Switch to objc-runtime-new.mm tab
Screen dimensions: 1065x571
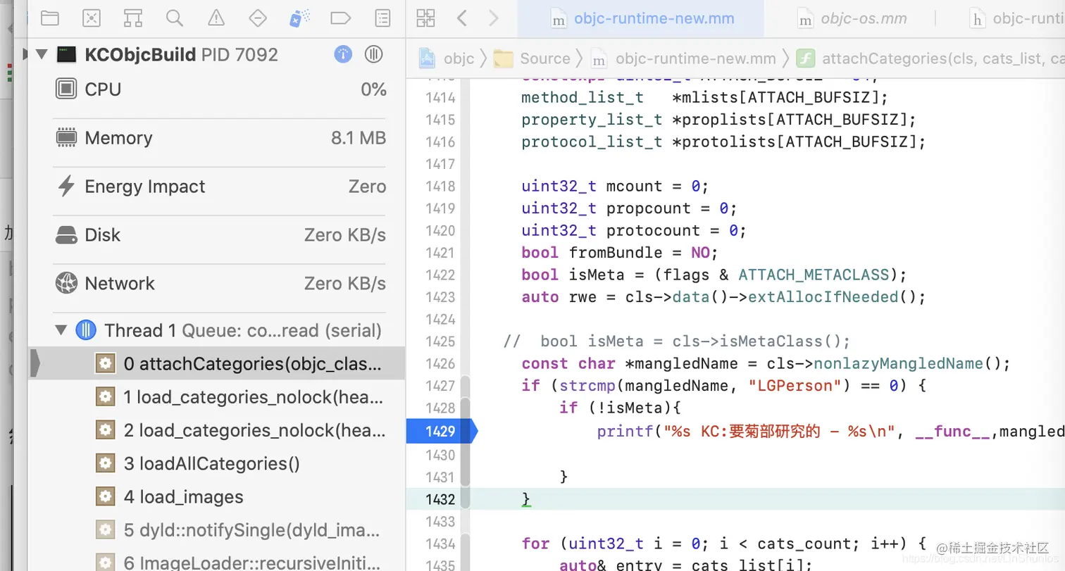point(641,19)
